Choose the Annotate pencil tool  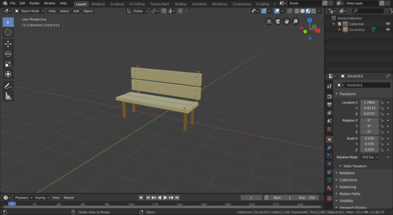coord(8,85)
